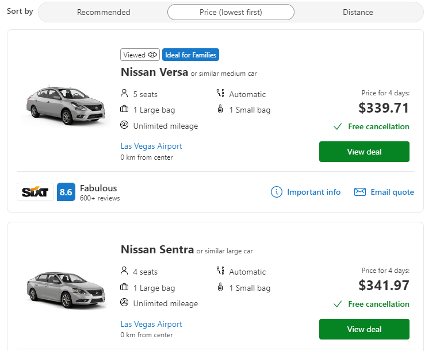Open the Important info link text

click(x=313, y=192)
